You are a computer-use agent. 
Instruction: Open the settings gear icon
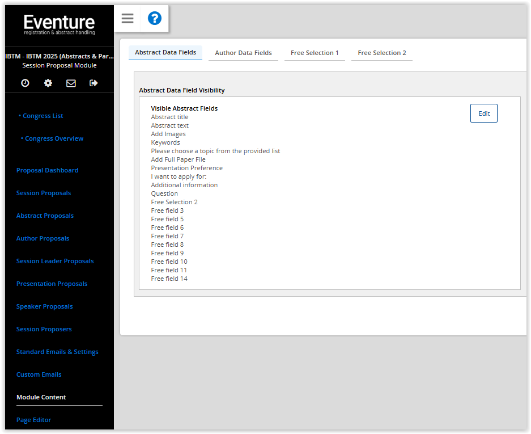pyautogui.click(x=48, y=83)
